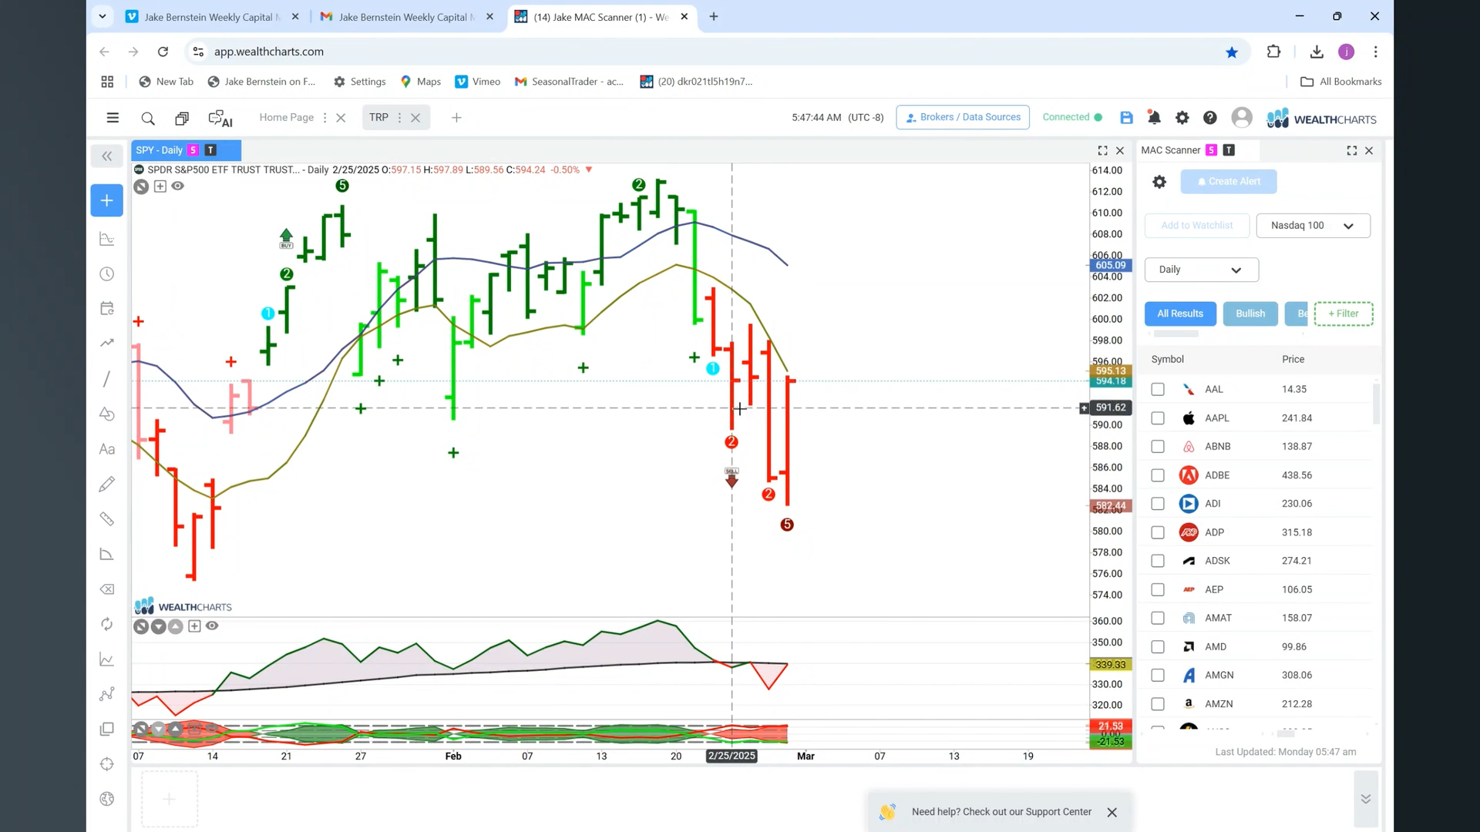Screen dimensions: 1480x832
Task: Expand main chart indicator plus box
Action: pyautogui.click(x=160, y=186)
